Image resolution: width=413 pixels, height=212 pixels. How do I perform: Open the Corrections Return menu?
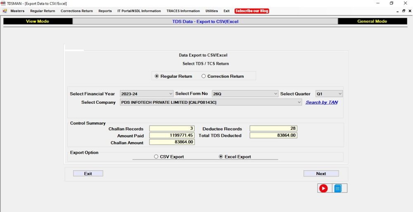(x=77, y=11)
